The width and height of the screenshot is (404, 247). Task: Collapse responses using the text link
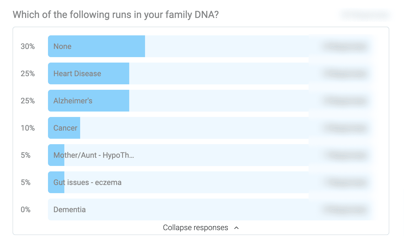point(195,228)
